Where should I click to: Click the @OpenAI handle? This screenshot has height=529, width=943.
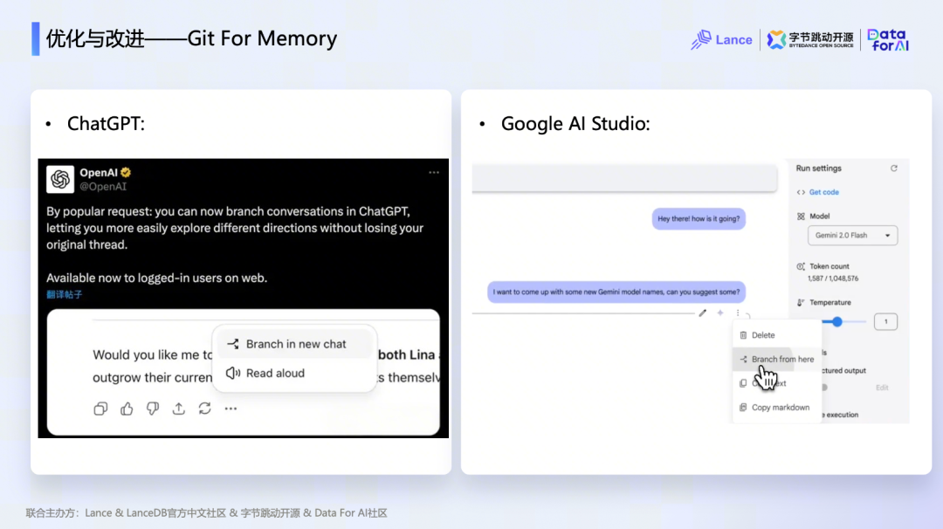tap(103, 186)
